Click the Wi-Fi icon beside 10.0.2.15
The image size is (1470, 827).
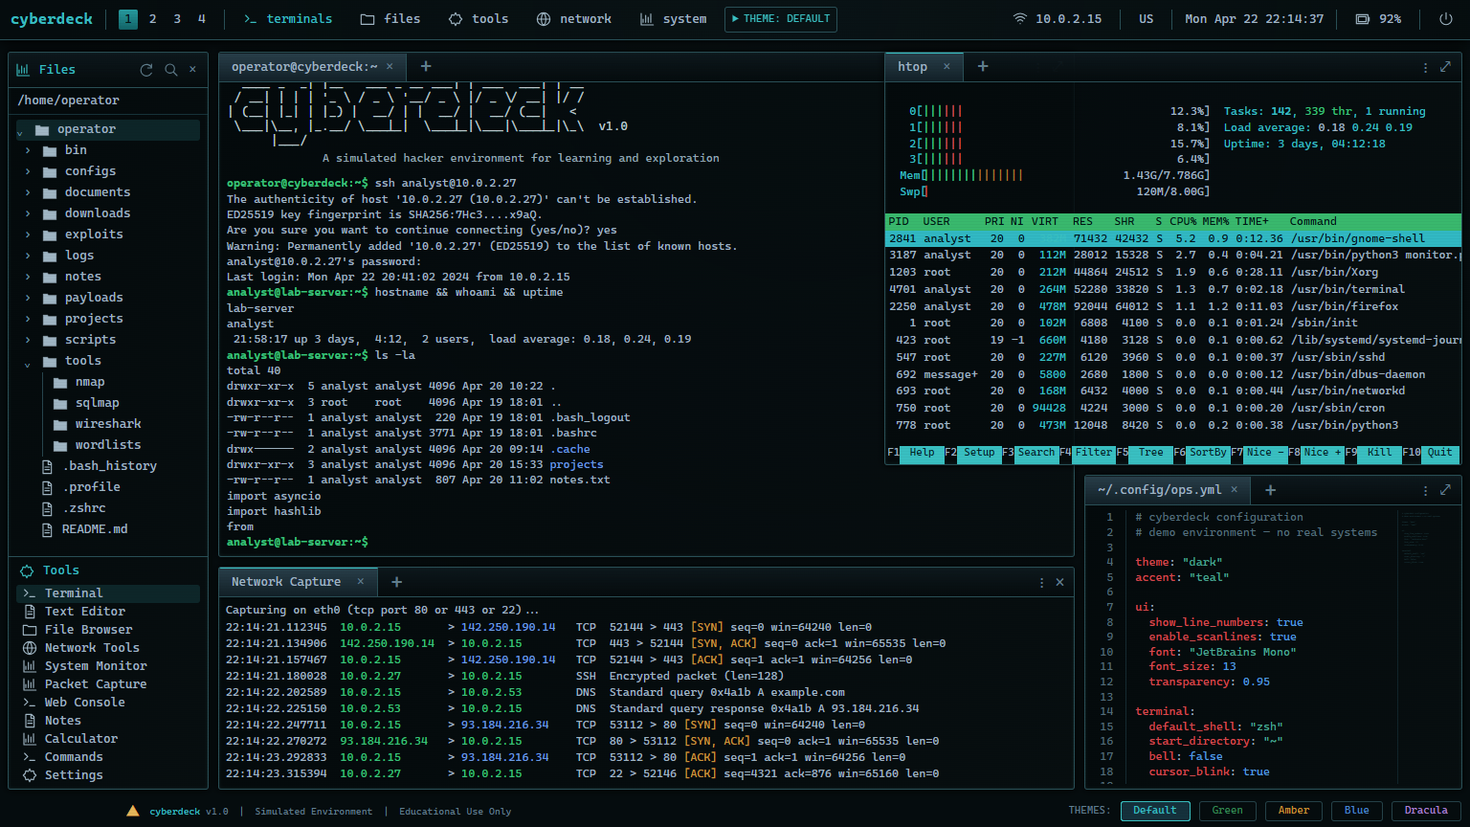coord(1020,19)
